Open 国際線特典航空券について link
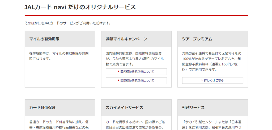This screenshot has height=130, width=272. coord(136,80)
